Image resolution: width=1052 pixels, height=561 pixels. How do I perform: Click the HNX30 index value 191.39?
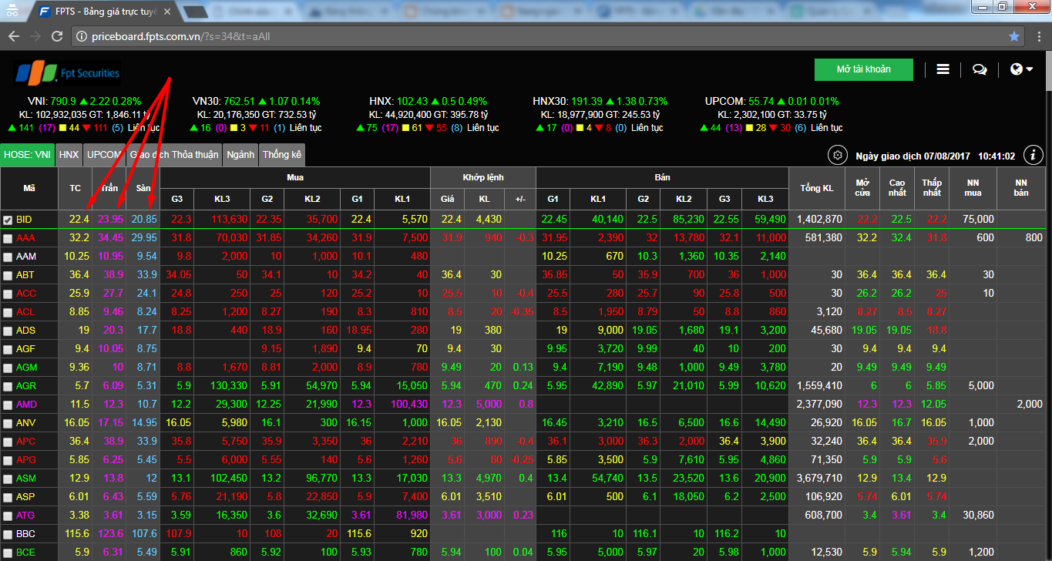[x=588, y=101]
